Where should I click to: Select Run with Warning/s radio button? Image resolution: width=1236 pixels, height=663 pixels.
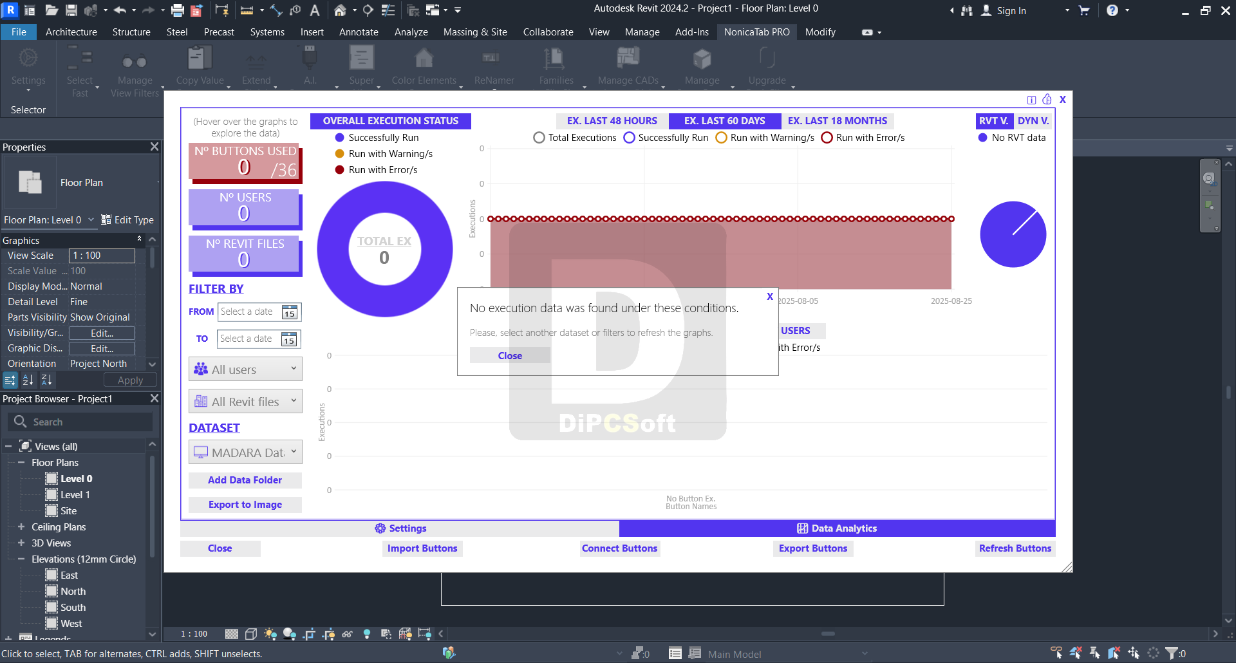click(721, 138)
